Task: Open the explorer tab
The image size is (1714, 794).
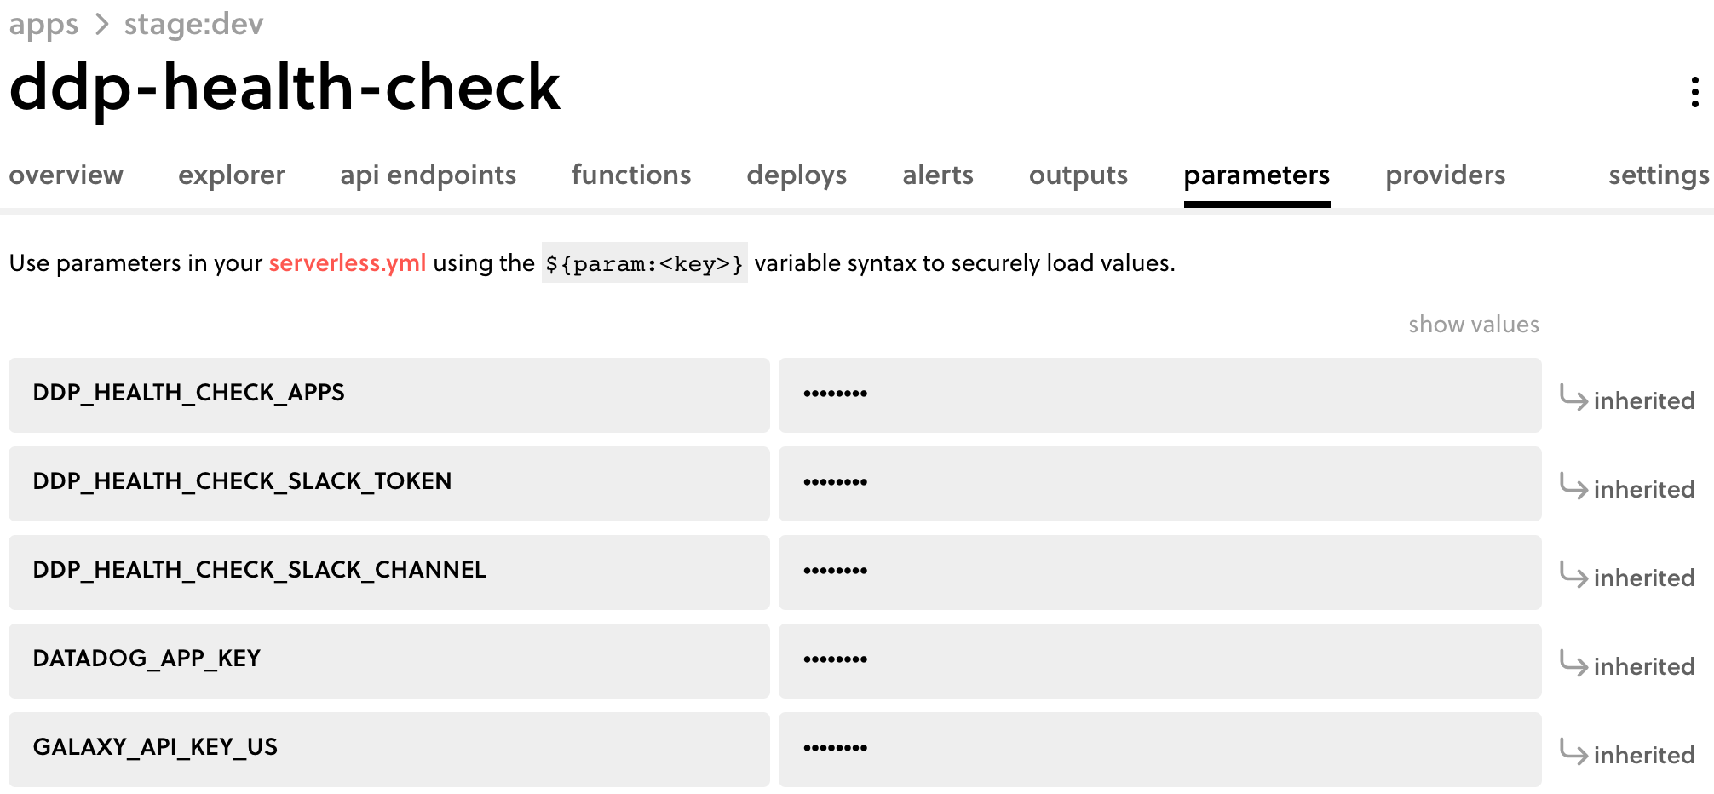Action: click(x=232, y=175)
